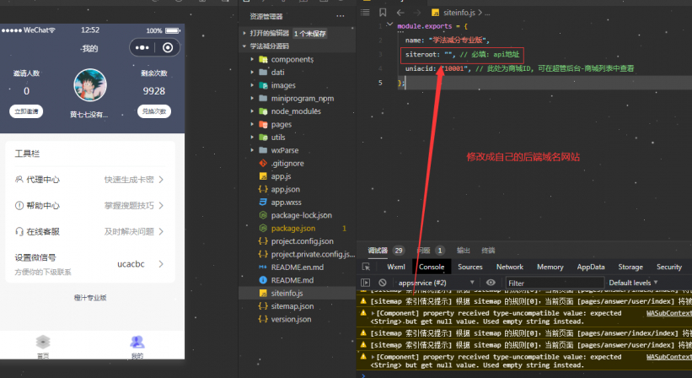Open explorer panel more options ellipsis
This screenshot has width=692, height=378.
[x=341, y=16]
